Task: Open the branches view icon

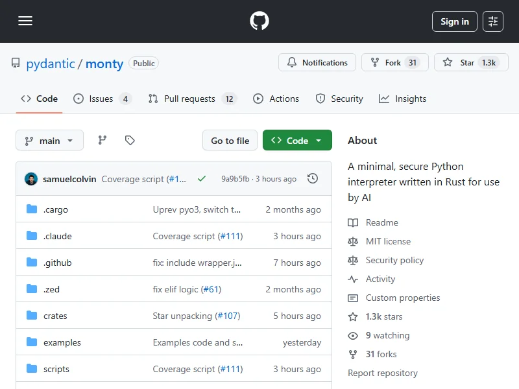Action: pyautogui.click(x=103, y=140)
